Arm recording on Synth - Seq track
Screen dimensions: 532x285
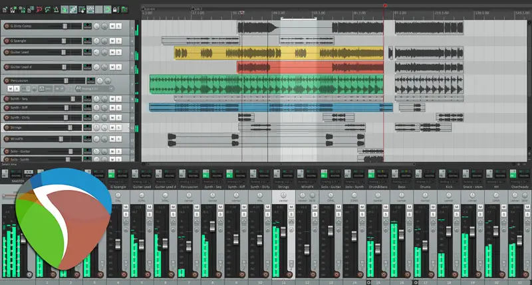tap(7, 98)
